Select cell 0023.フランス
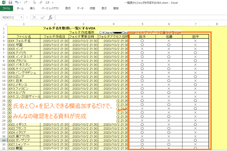This screenshot has width=227, height=151. (x=24, y=128)
